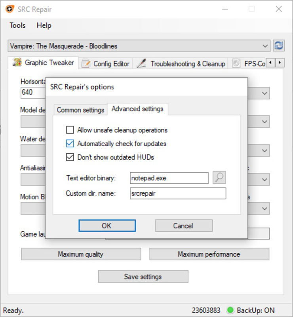Apply Maximum performance preset

pyautogui.click(x=209, y=254)
